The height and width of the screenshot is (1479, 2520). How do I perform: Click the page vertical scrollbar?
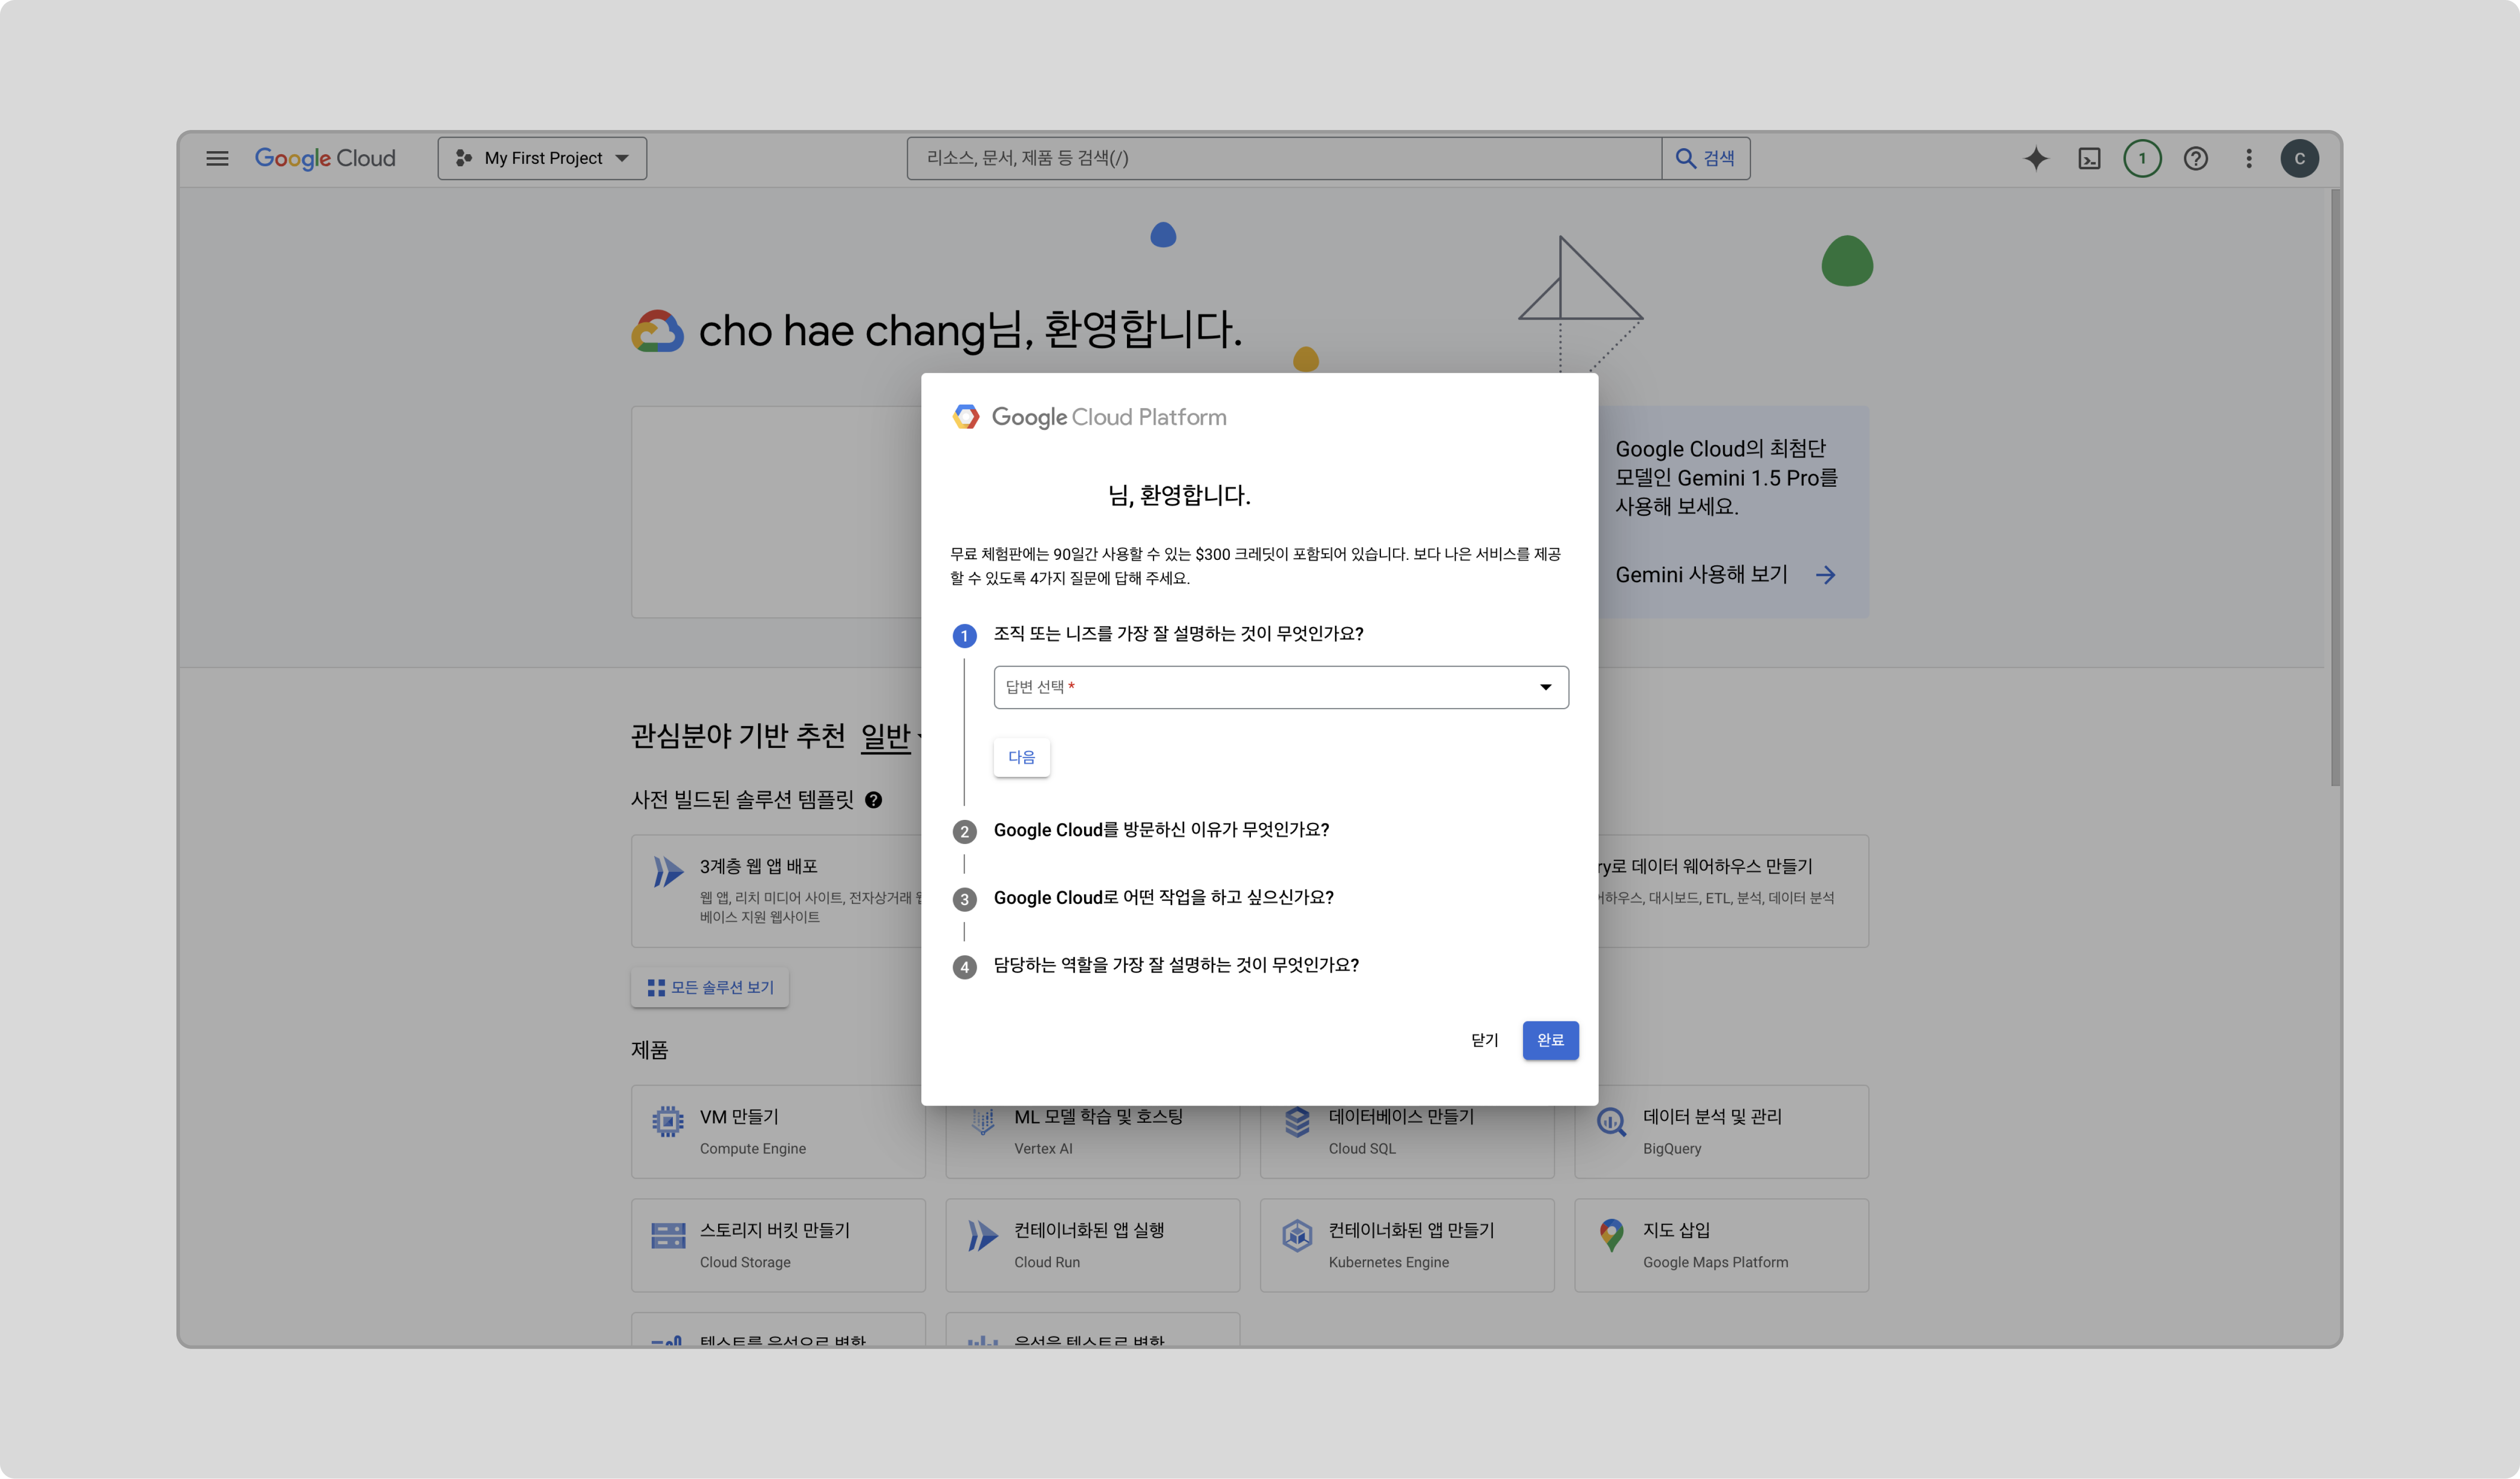point(2335,488)
